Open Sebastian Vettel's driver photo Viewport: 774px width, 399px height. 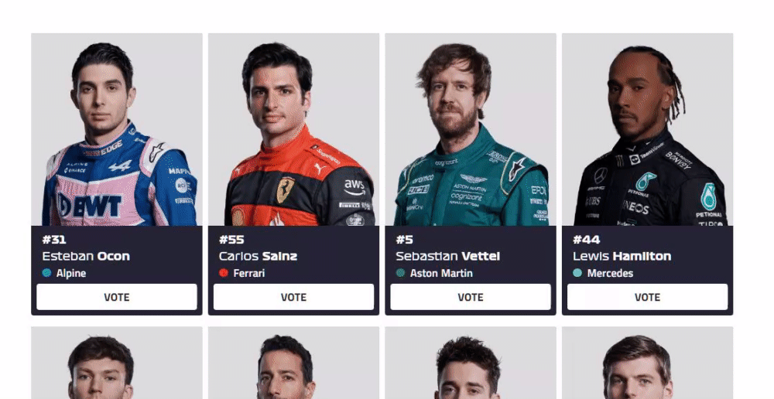point(471,130)
